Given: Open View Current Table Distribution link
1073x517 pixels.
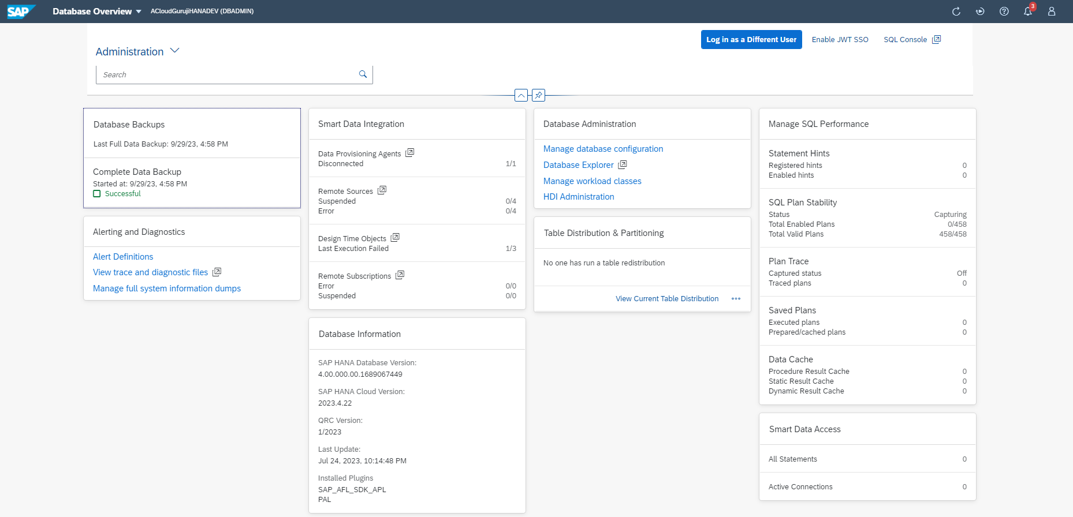Looking at the screenshot, I should [667, 299].
